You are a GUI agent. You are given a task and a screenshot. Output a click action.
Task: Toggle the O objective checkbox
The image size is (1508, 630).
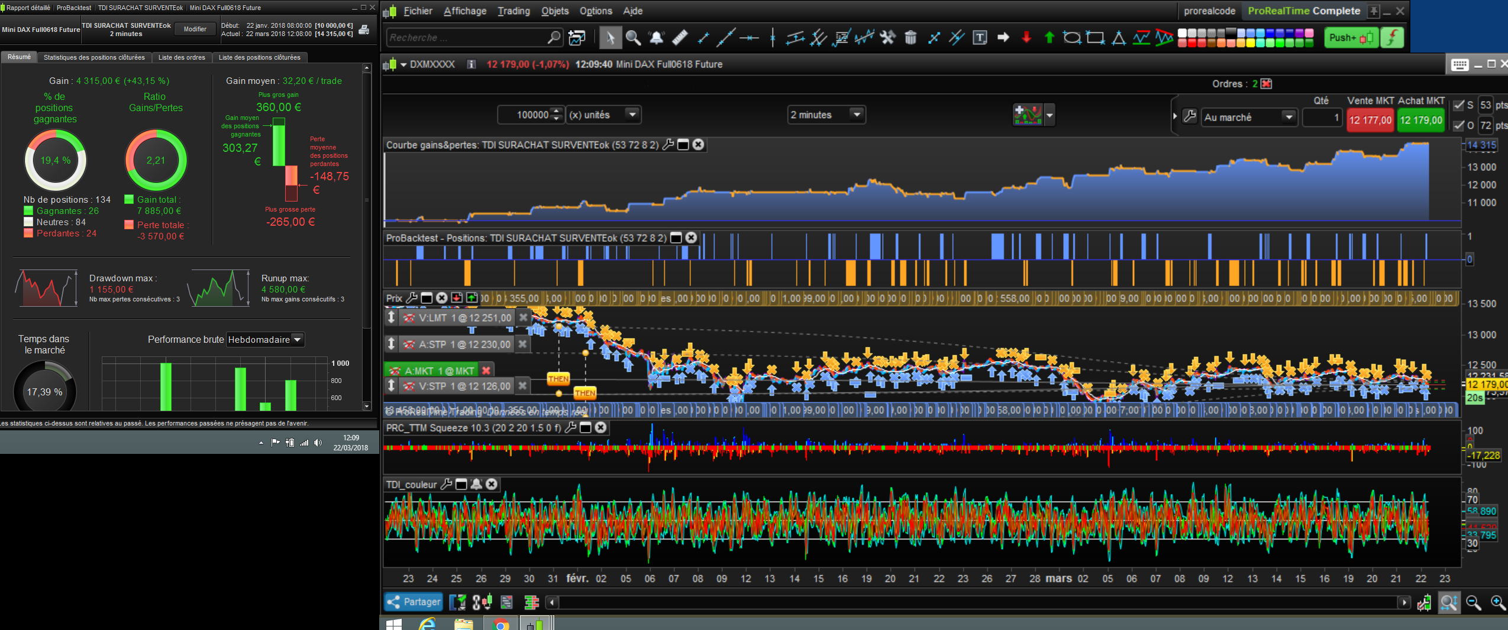tap(1459, 125)
